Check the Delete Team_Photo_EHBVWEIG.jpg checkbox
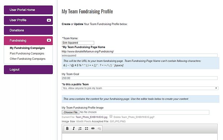Image resolution: width=223 pixels, height=140 pixels. (x=111, y=116)
